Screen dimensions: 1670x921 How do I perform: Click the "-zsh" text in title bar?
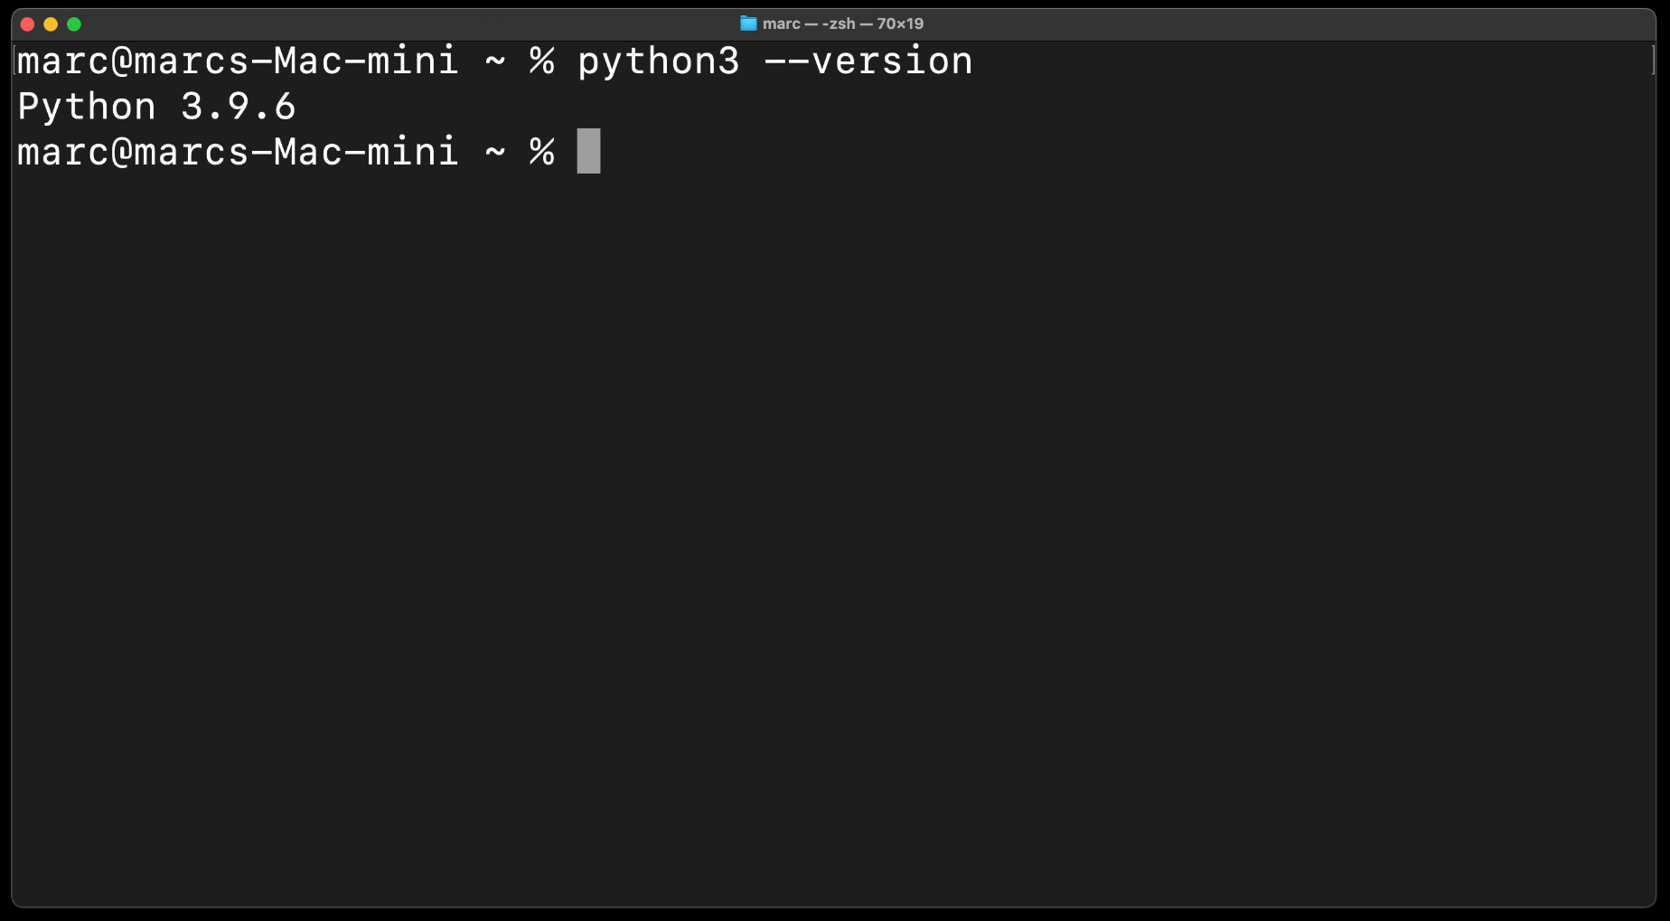click(838, 23)
